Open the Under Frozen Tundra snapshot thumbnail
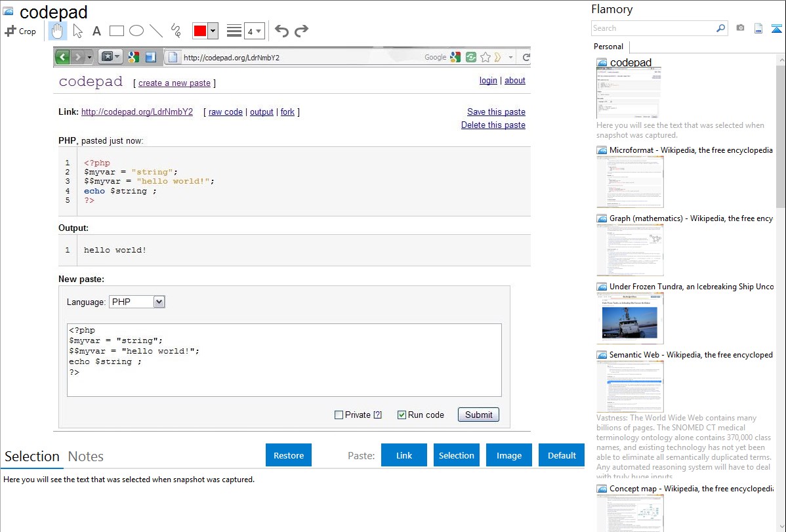This screenshot has width=786, height=532. (x=630, y=318)
